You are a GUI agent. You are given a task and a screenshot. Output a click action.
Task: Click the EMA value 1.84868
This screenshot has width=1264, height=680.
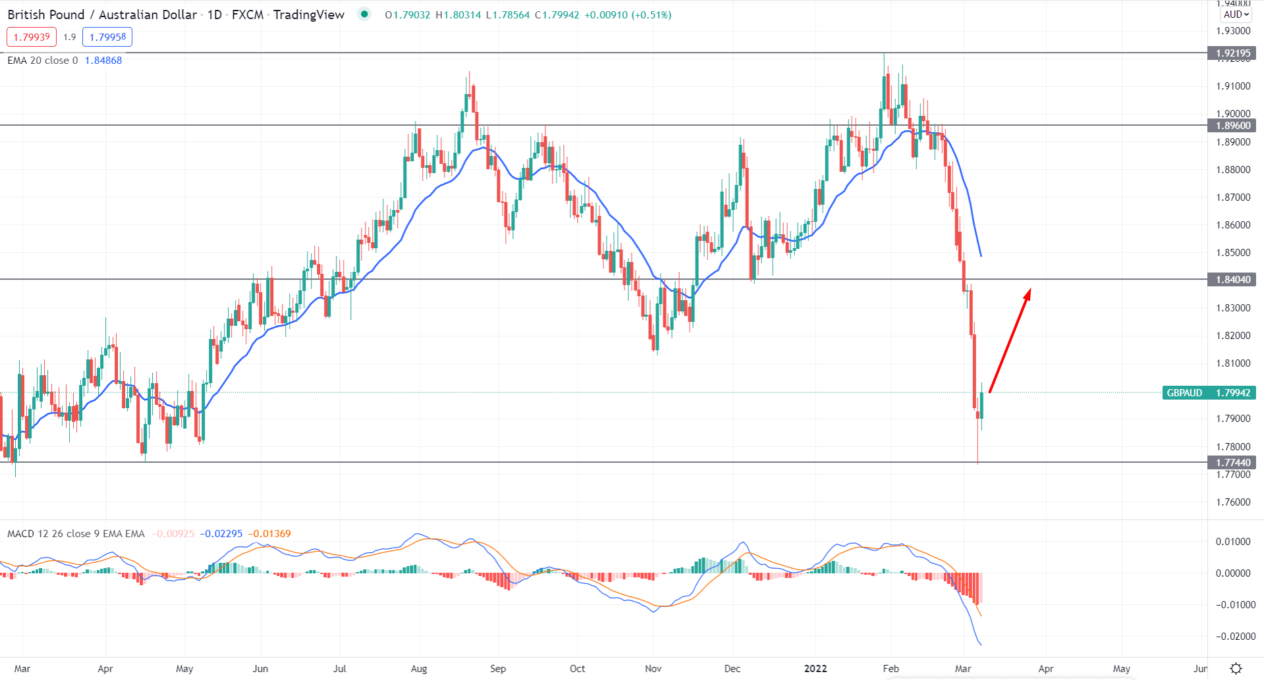click(103, 61)
